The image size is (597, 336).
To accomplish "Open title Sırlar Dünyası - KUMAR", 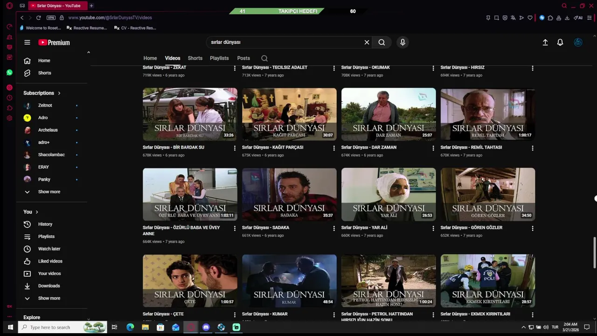I will click(x=264, y=314).
